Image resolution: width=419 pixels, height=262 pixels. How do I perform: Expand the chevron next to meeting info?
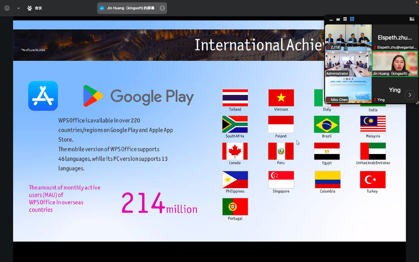click(x=18, y=8)
